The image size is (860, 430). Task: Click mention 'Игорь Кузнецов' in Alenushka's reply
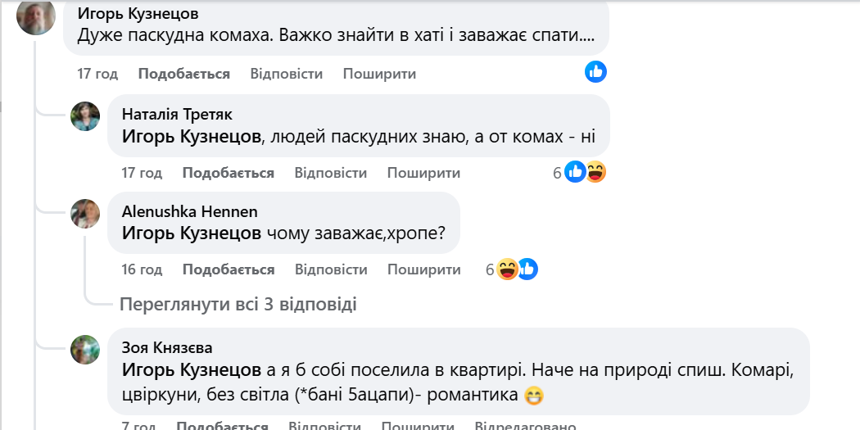[x=192, y=233]
